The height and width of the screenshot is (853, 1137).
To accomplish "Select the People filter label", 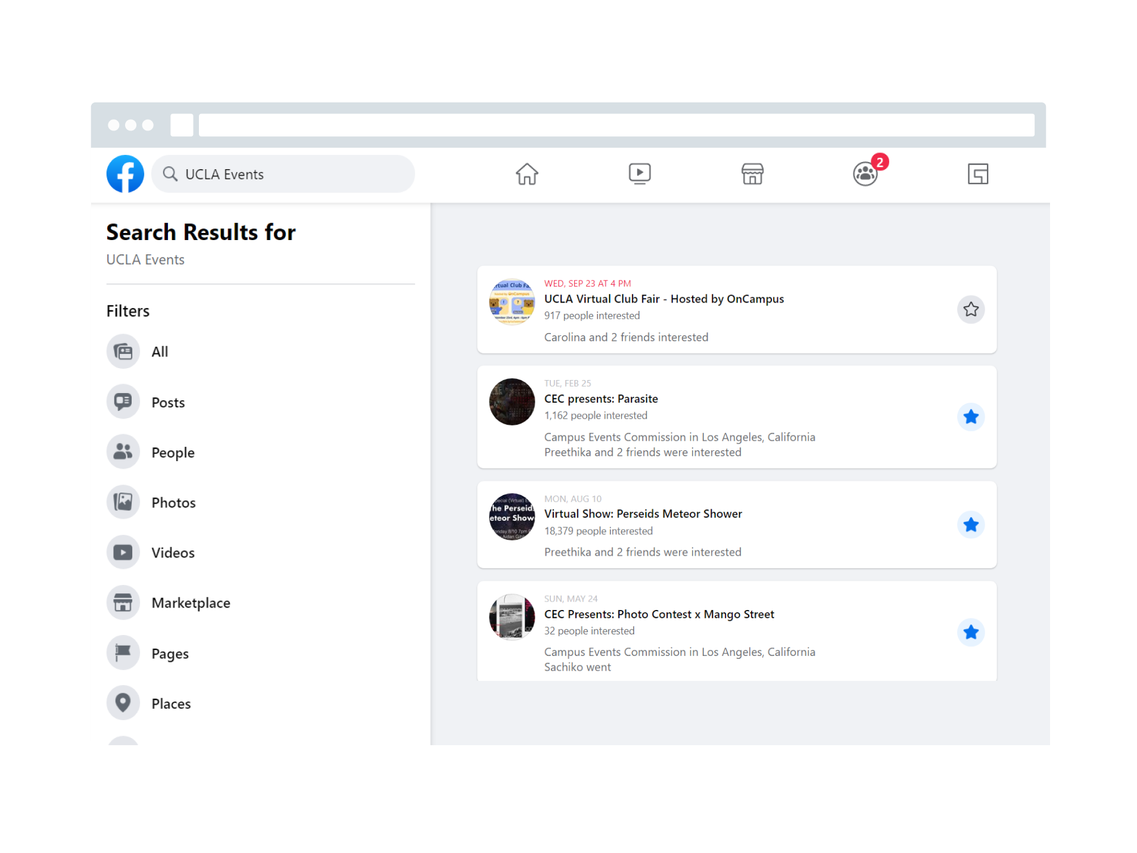I will pyautogui.click(x=173, y=453).
